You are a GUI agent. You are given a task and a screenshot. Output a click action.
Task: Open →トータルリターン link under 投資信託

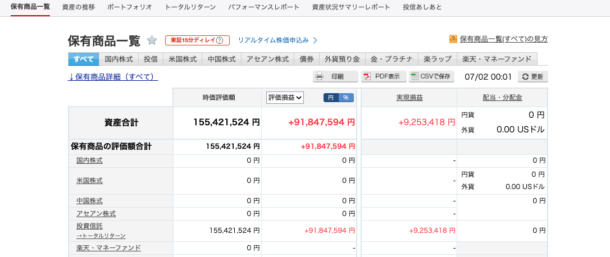tap(101, 236)
